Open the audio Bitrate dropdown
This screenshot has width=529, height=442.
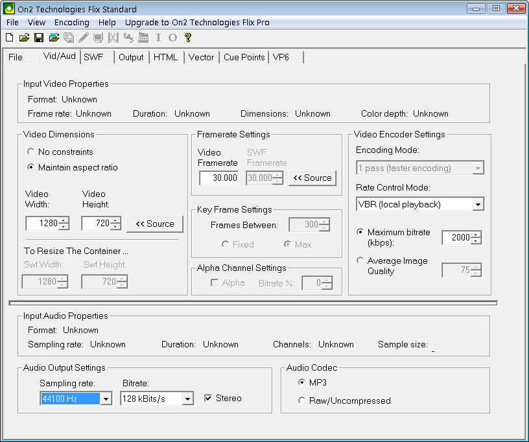point(187,399)
